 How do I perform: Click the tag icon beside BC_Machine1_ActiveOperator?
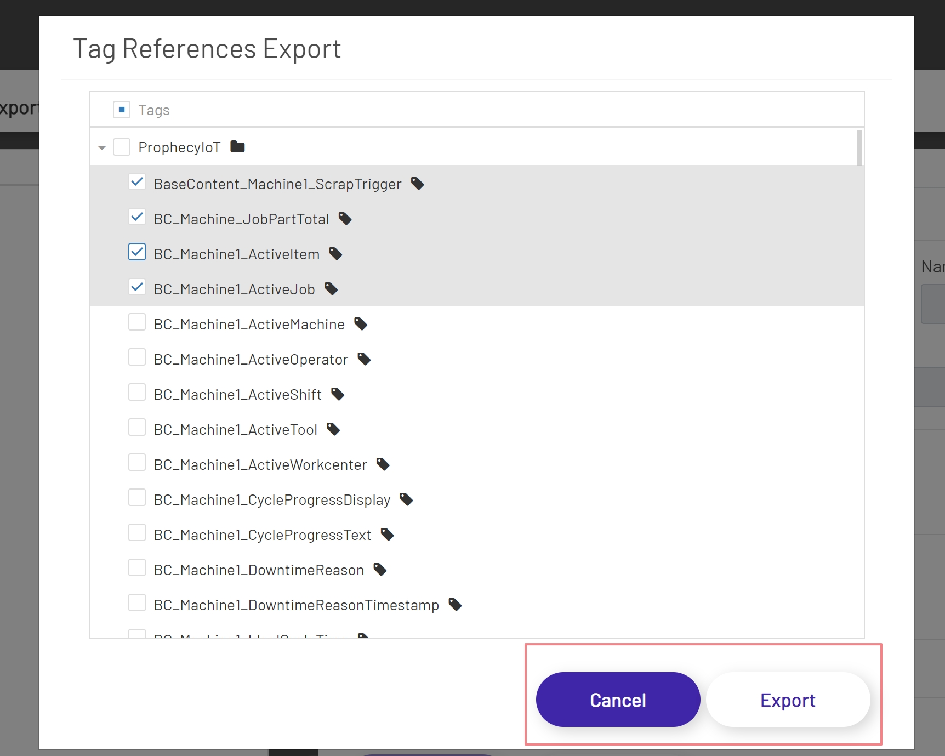point(363,359)
